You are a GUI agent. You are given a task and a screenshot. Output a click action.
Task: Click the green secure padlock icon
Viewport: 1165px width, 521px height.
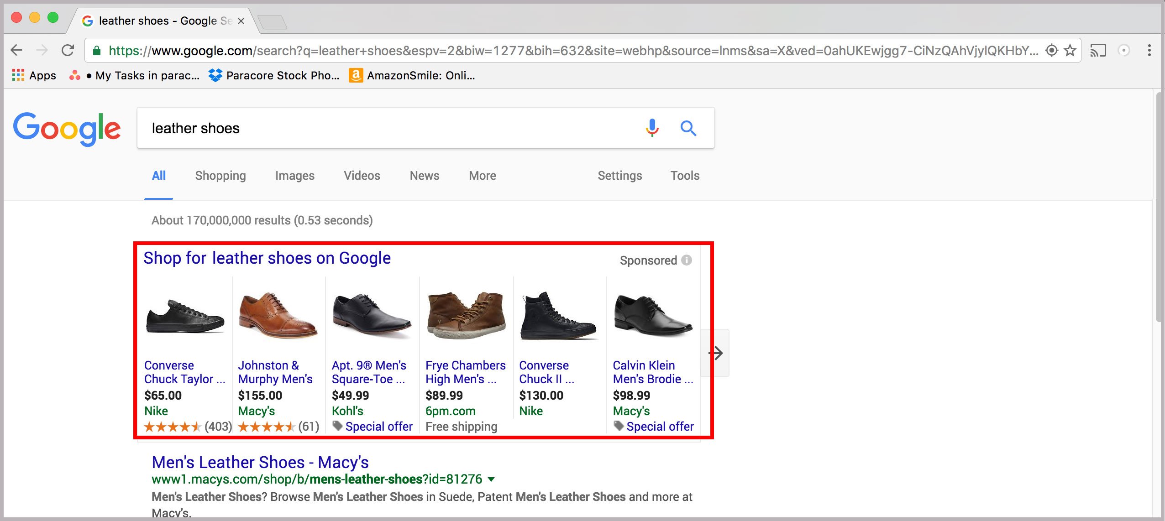97,51
